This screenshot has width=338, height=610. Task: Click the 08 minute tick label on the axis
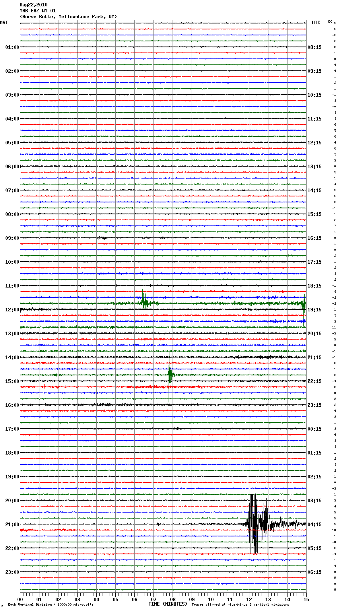click(173, 599)
